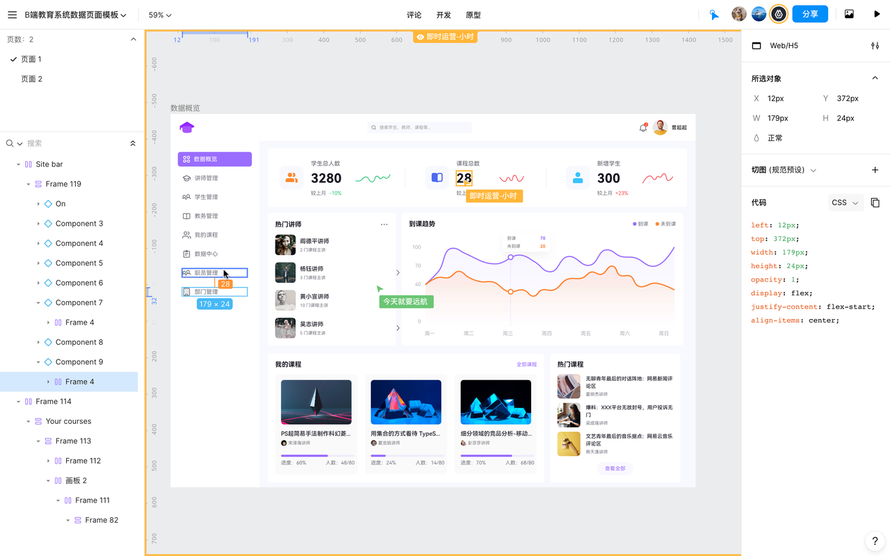Switch to the 开发 develop tab
Screen dimensions: 890x556
click(x=442, y=14)
